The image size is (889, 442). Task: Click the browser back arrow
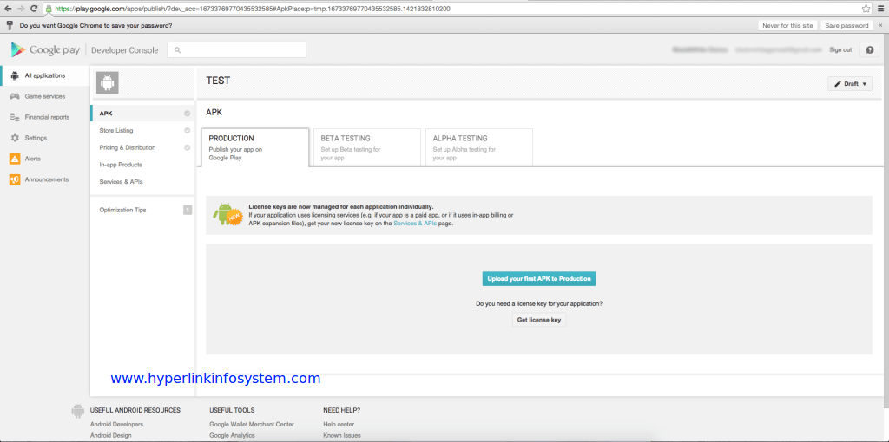click(8, 9)
